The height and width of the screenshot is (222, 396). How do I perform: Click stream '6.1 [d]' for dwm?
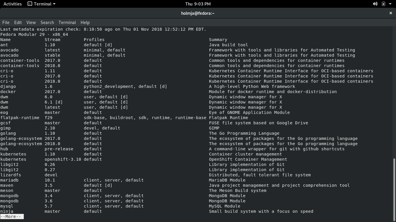tap(54, 102)
